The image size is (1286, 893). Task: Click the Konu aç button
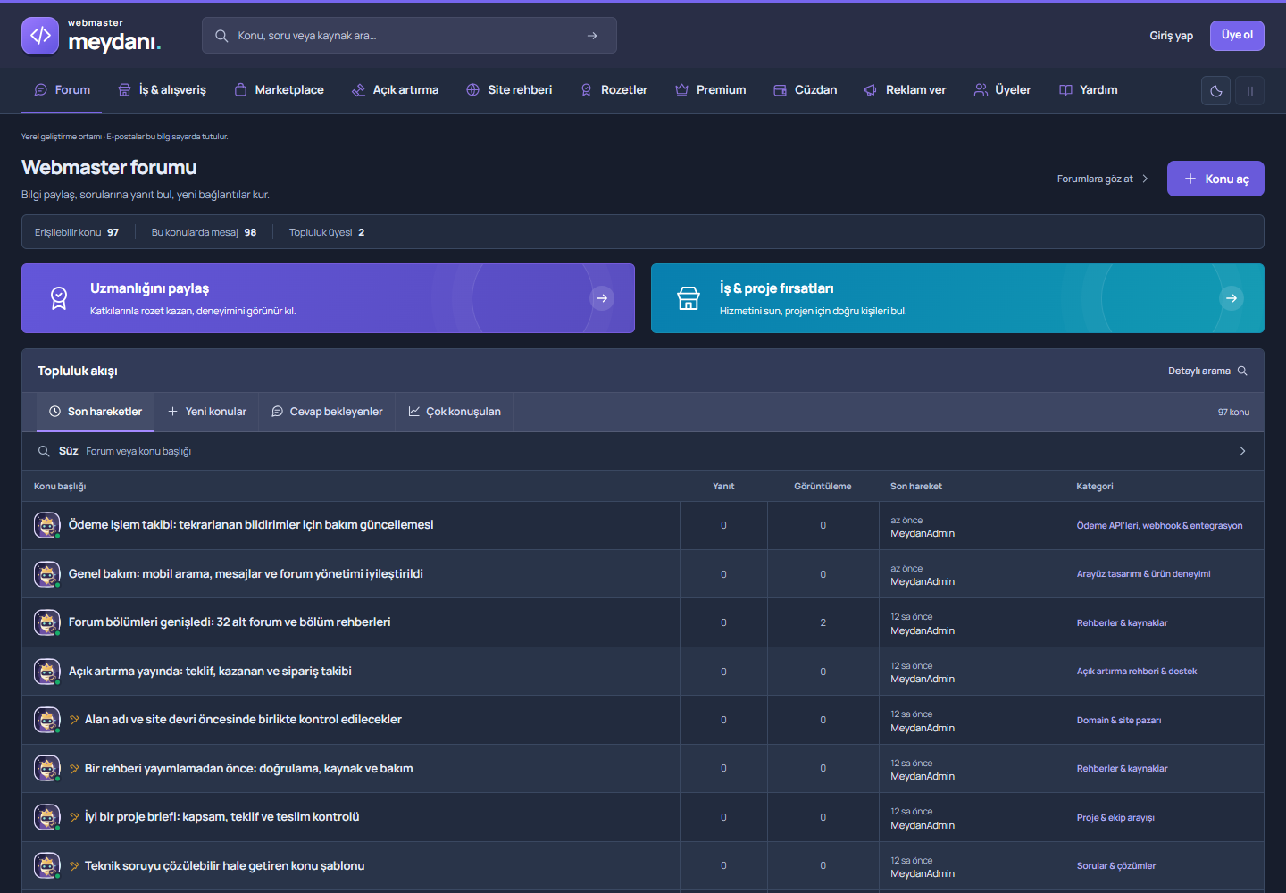pos(1215,179)
